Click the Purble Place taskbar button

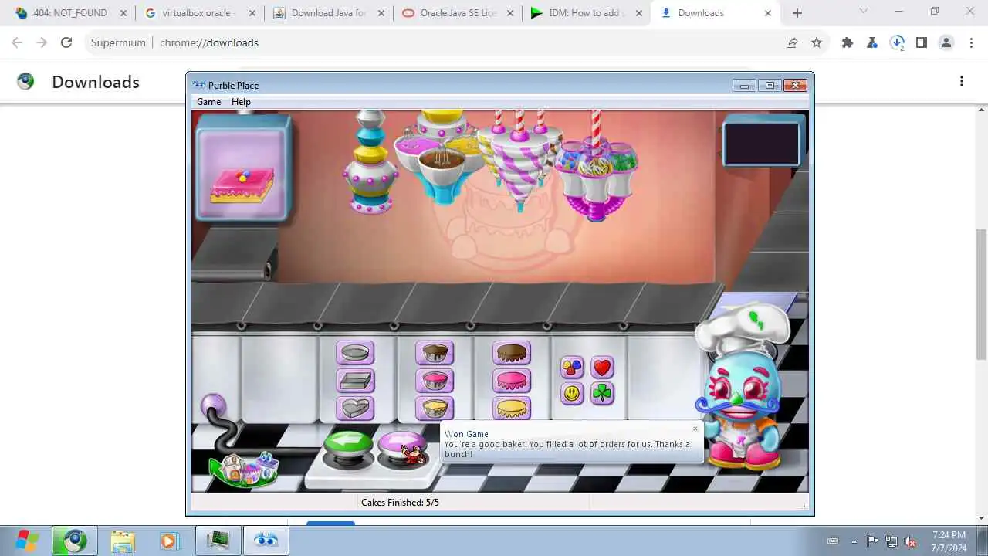click(266, 541)
